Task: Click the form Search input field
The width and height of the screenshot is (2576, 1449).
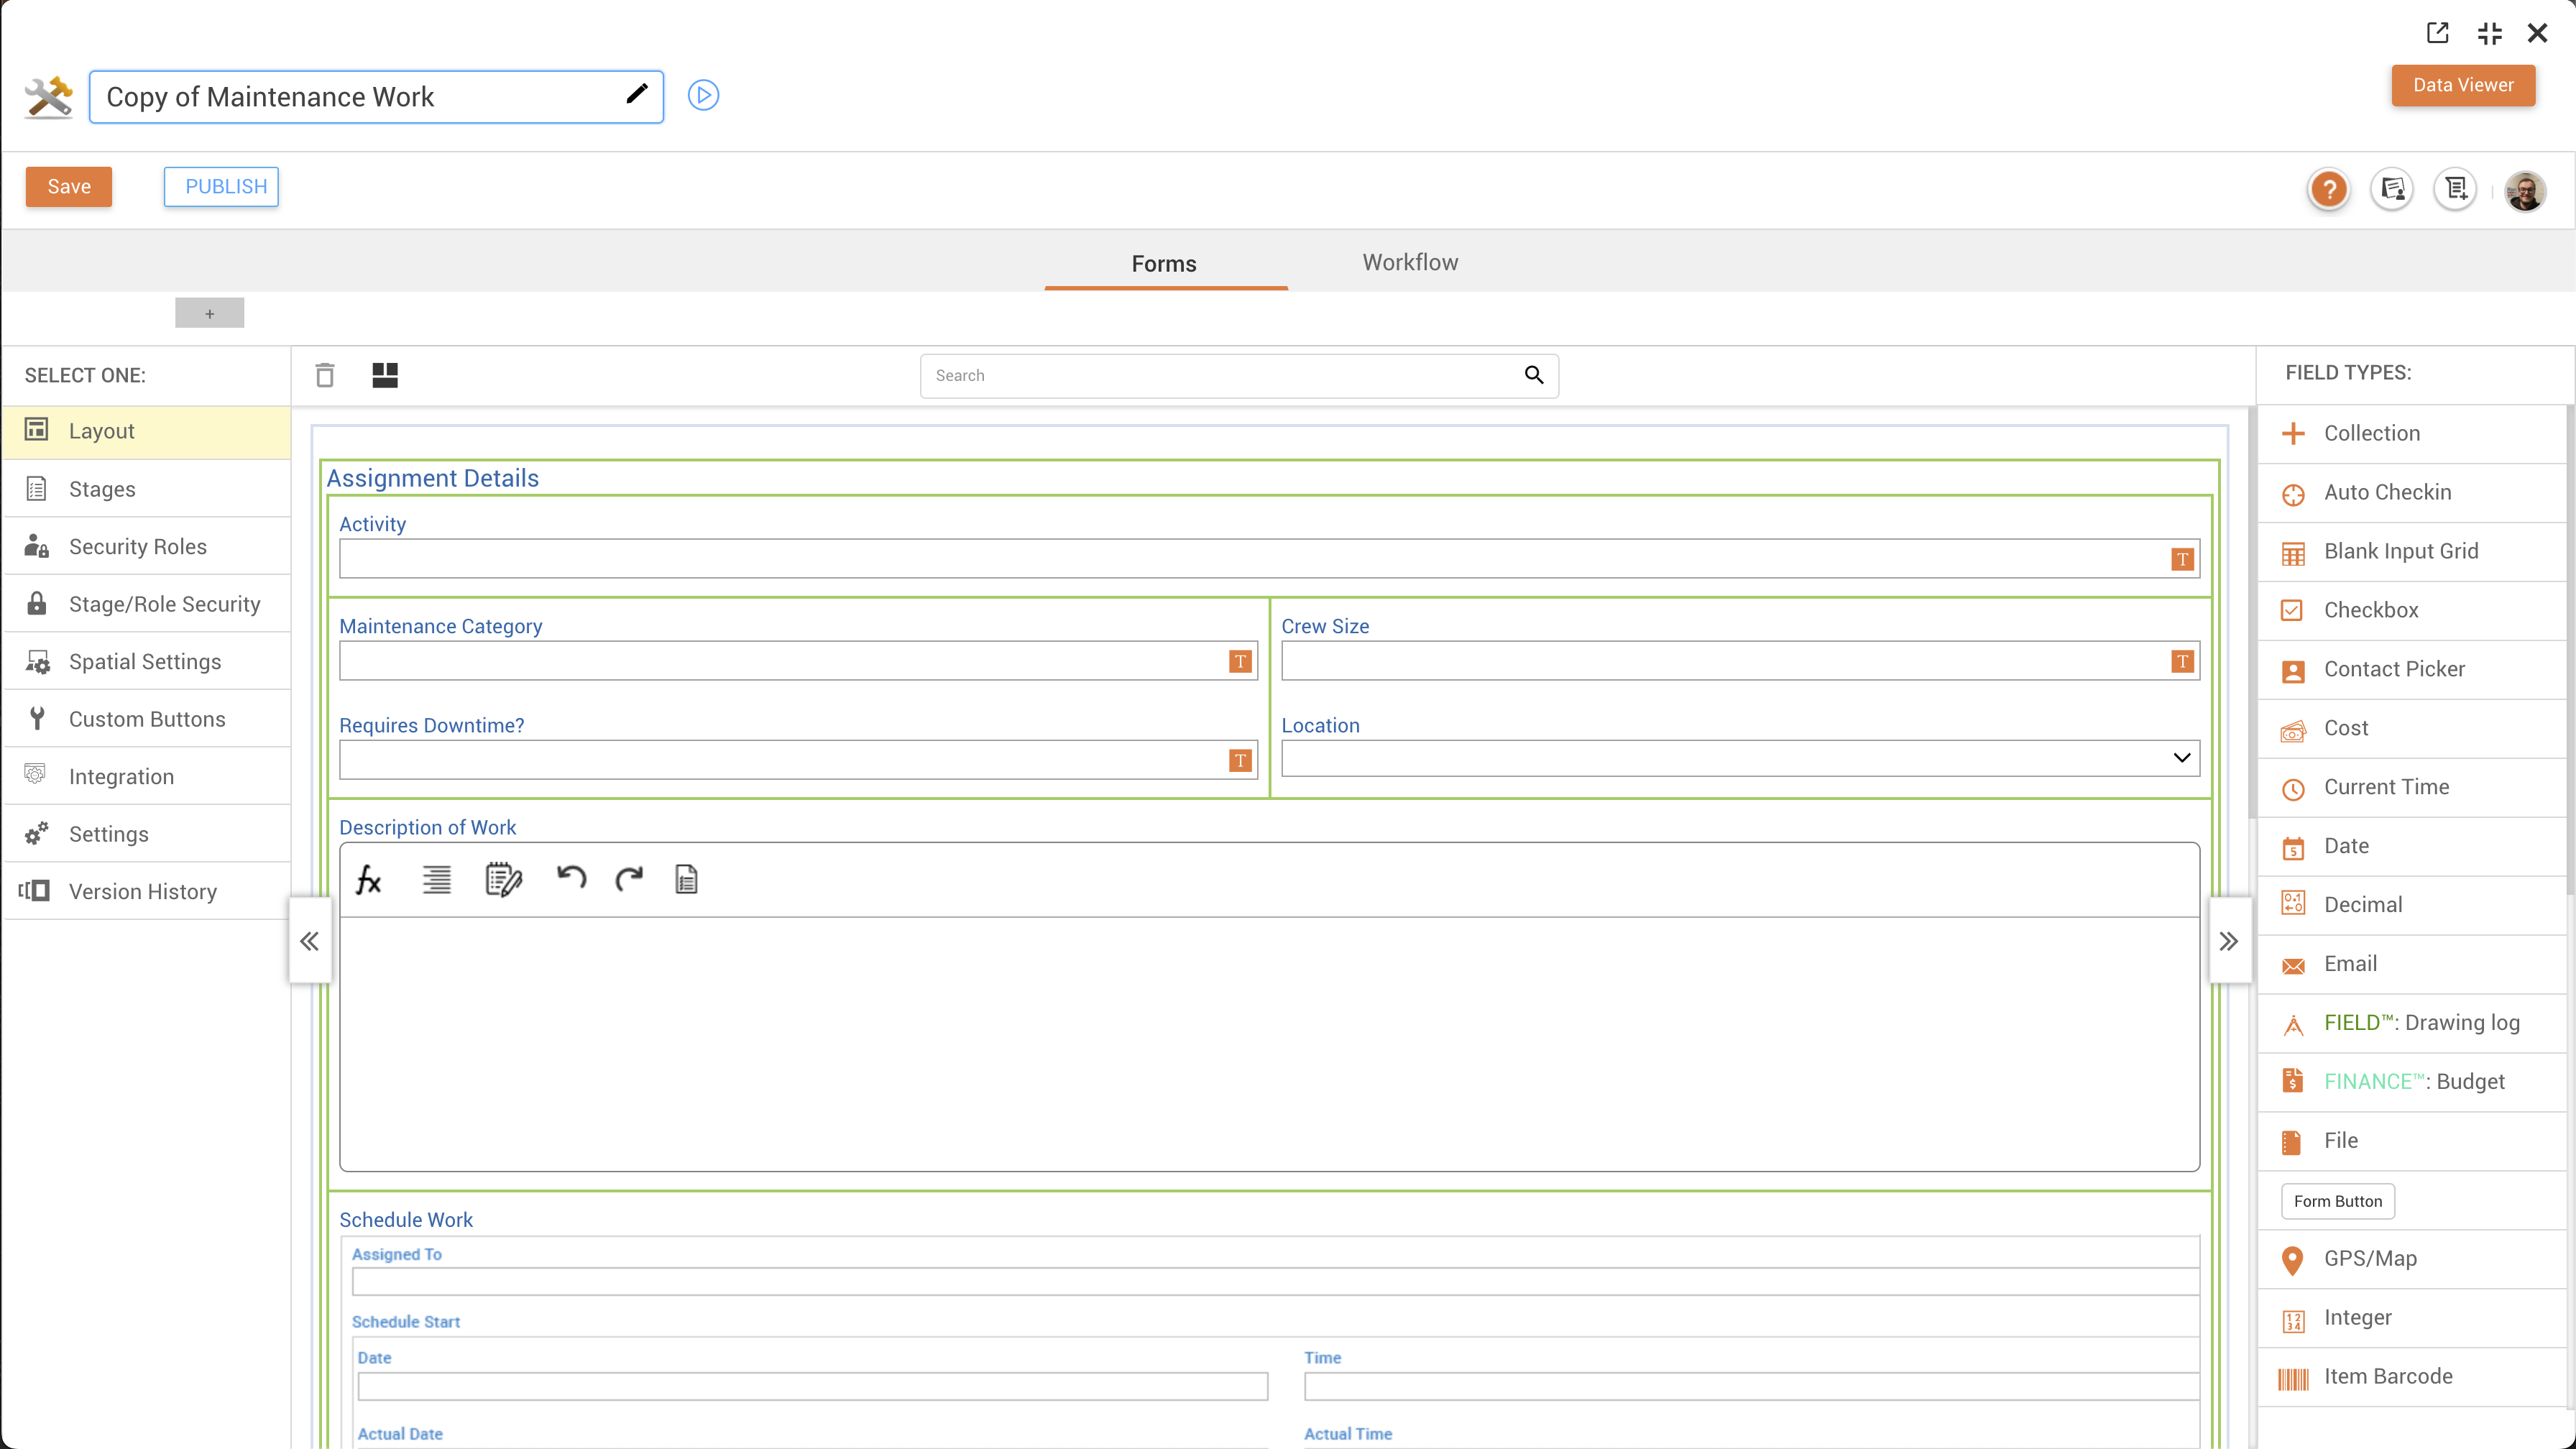Action: (x=1220, y=375)
